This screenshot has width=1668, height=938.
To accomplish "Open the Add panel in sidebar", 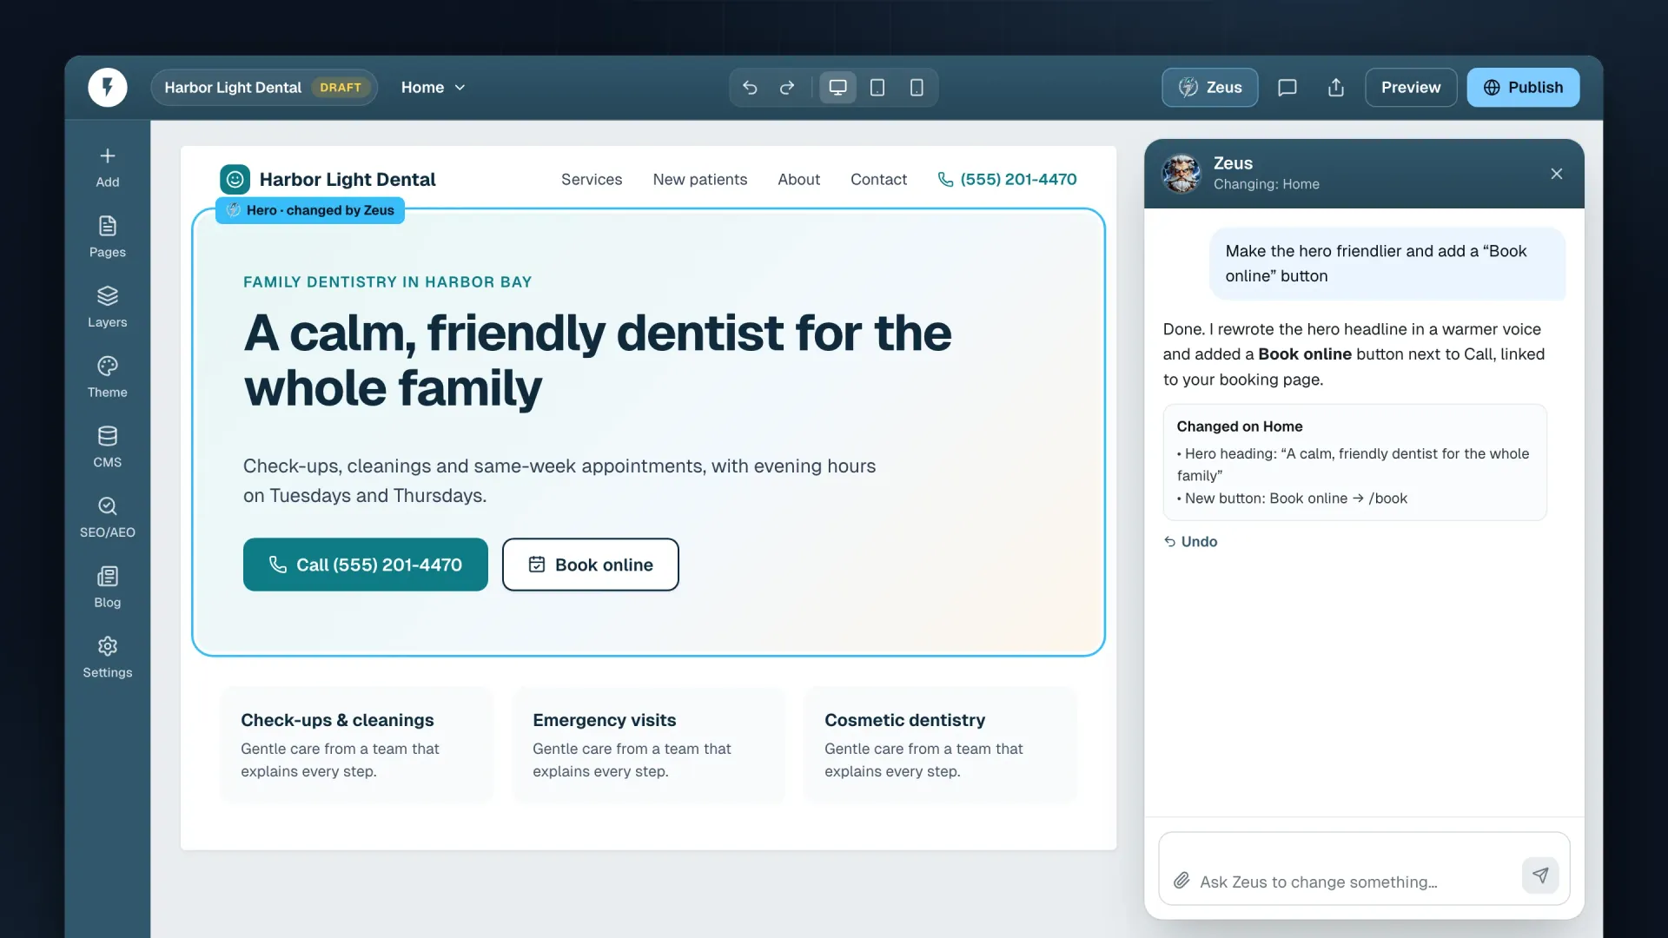I will [x=108, y=167].
